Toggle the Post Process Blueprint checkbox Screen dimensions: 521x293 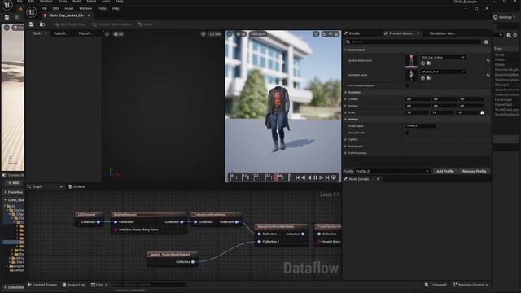(407, 85)
